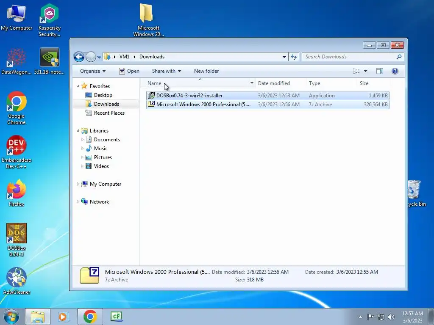Select DOSBox0.74-3-win32-installer file name
Viewport: 434px width, 325px height.
point(189,96)
